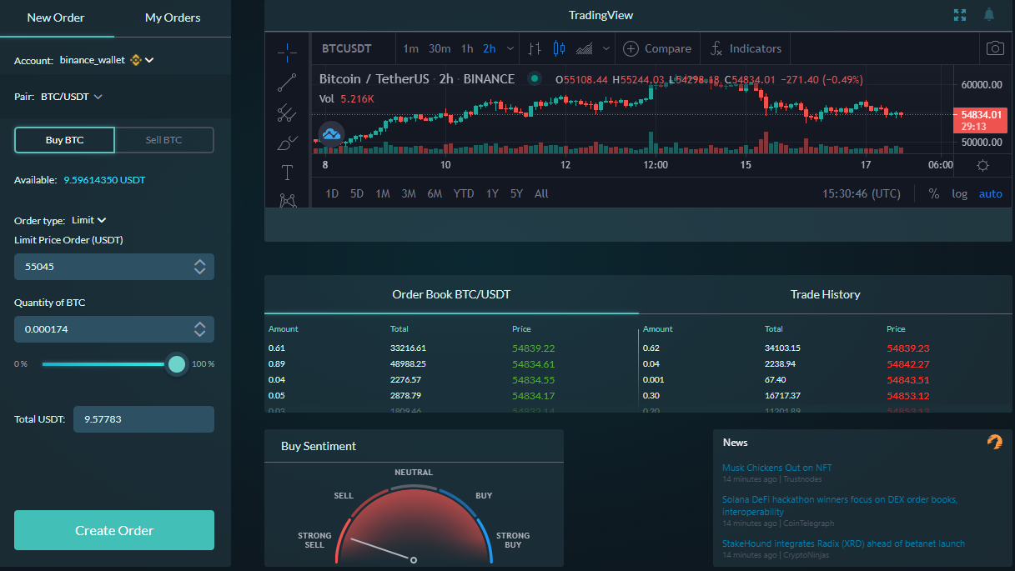Select the trend line drawing tool
The height and width of the screenshot is (571, 1015).
(287, 82)
